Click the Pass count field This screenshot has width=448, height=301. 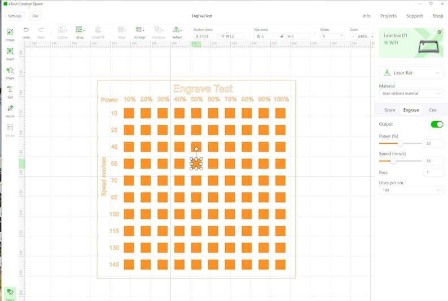click(433, 172)
